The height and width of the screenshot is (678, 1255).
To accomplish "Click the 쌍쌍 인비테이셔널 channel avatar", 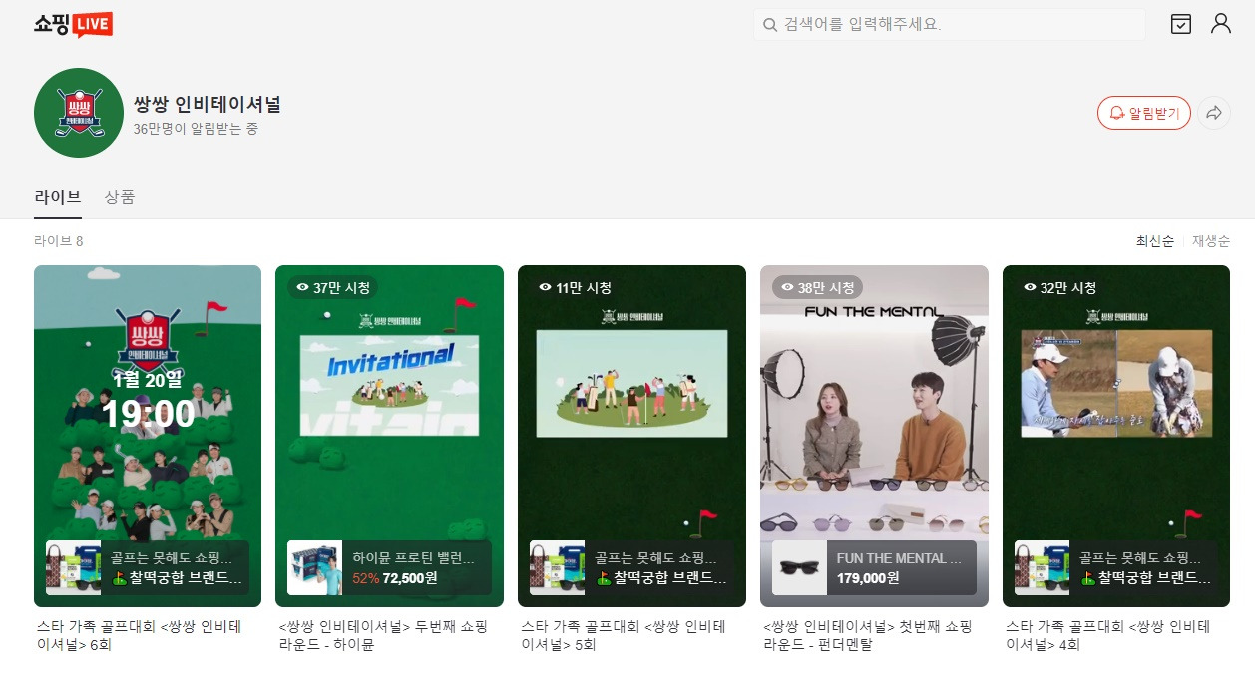I will click(78, 112).
